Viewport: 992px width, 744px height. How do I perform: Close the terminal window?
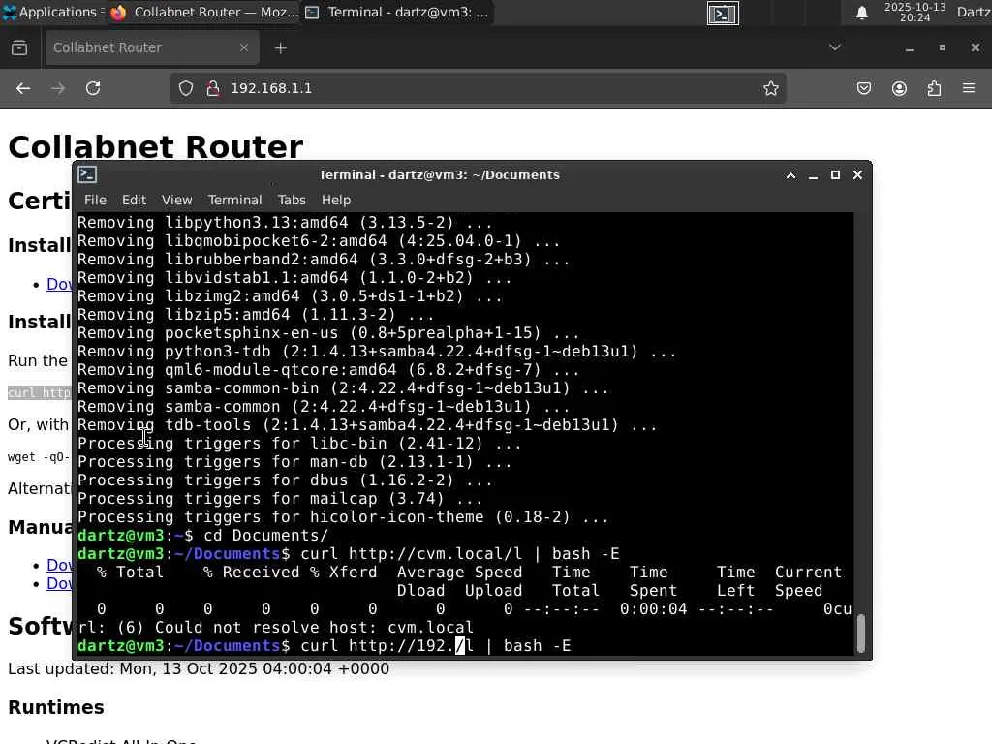click(x=857, y=175)
